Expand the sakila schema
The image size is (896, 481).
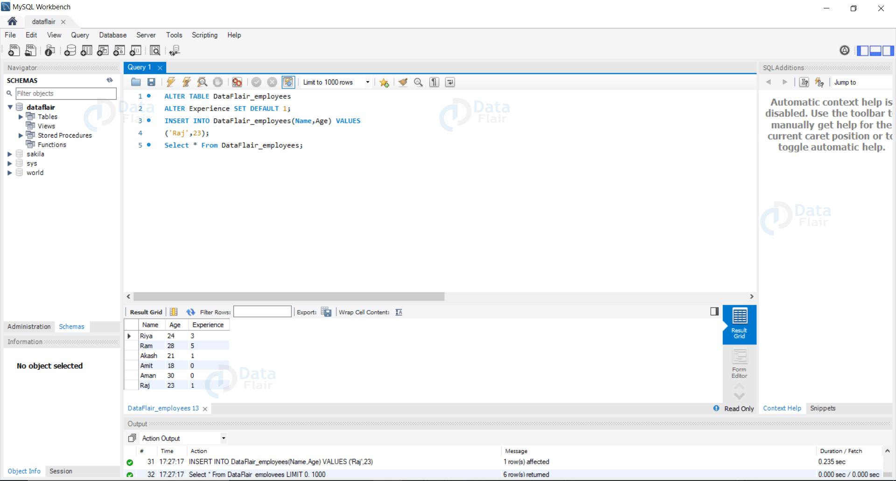pyautogui.click(x=10, y=154)
